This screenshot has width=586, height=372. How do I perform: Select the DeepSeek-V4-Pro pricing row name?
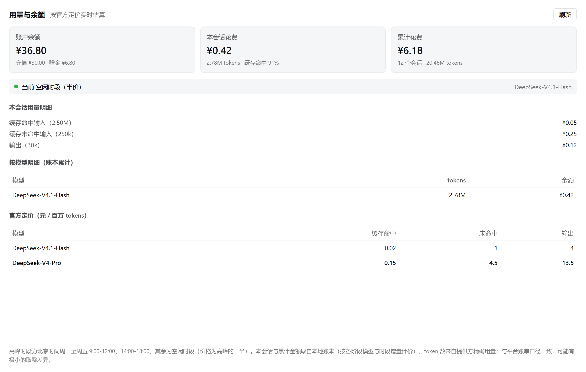(x=37, y=263)
